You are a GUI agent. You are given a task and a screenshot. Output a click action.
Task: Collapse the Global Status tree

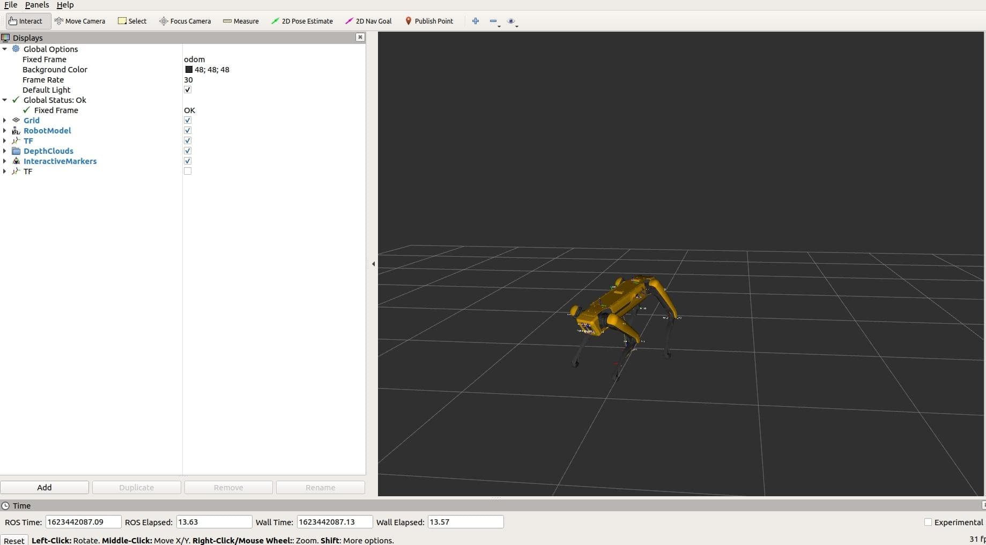[x=5, y=100]
